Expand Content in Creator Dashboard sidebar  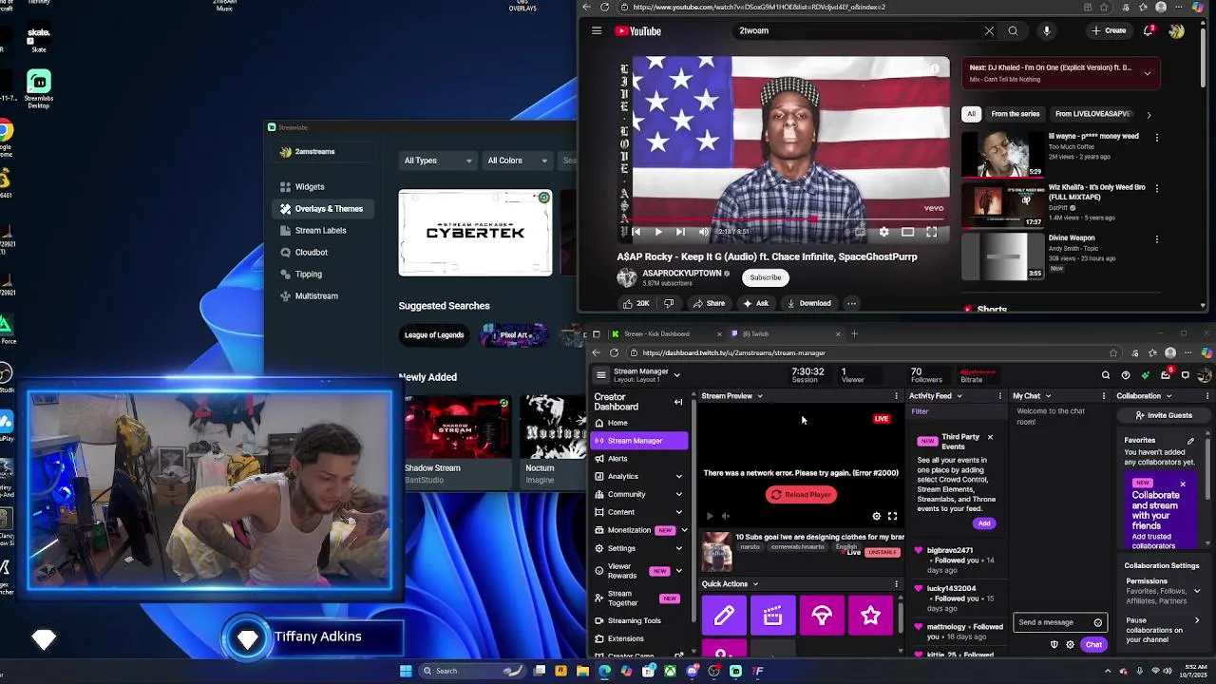tap(678, 512)
